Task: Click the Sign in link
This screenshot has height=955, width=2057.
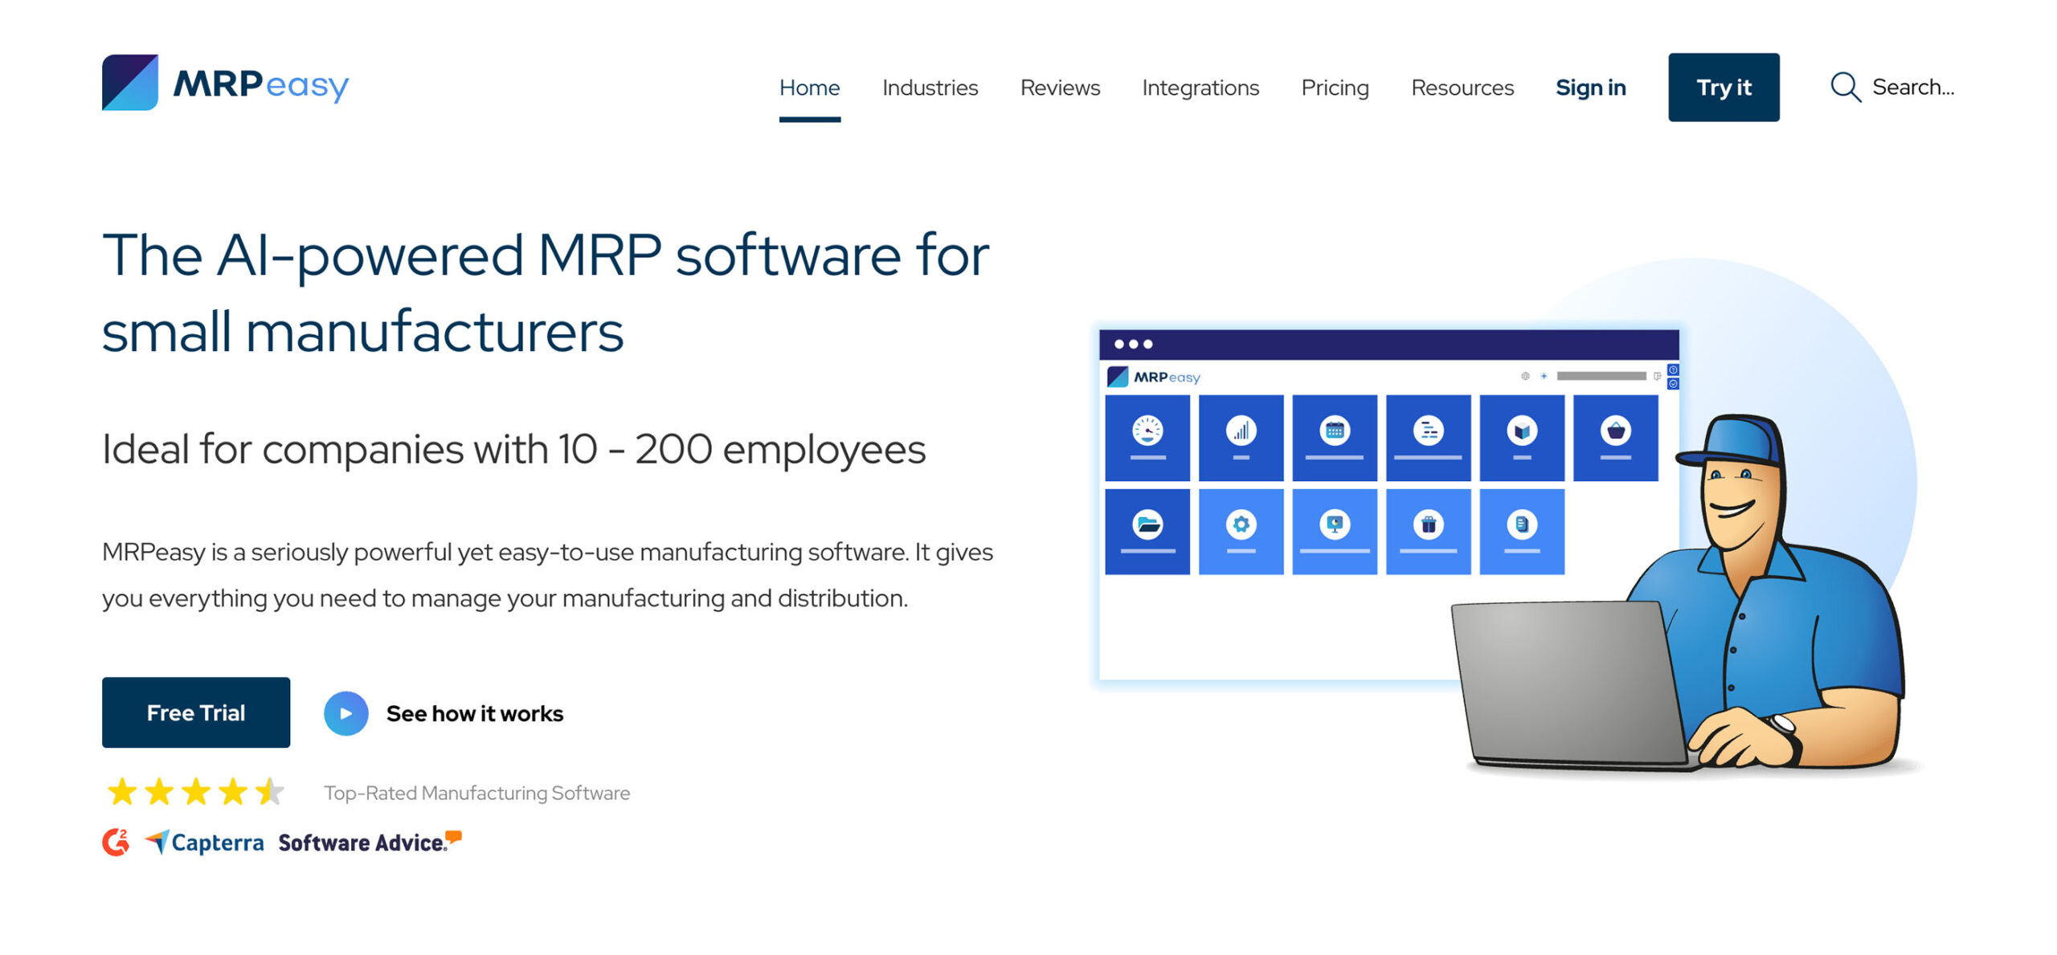Action: [x=1590, y=88]
